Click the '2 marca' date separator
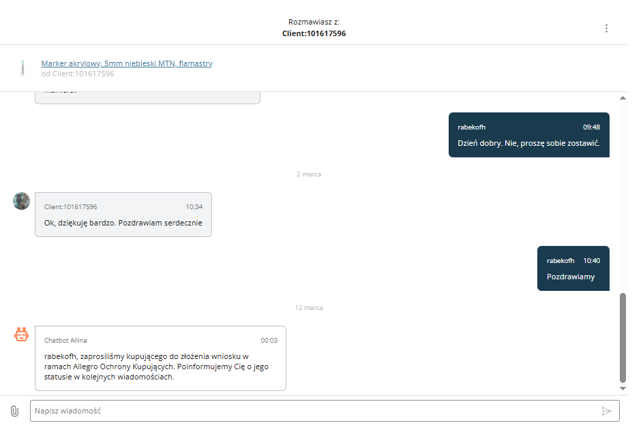The image size is (643, 436). pyautogui.click(x=309, y=174)
